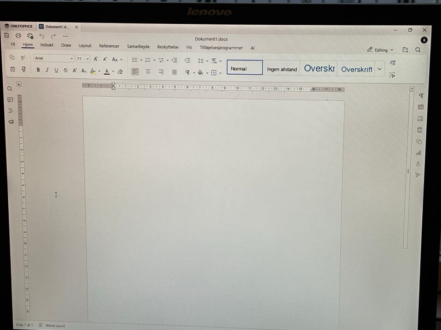Switch to the Referencer tab

point(109,46)
